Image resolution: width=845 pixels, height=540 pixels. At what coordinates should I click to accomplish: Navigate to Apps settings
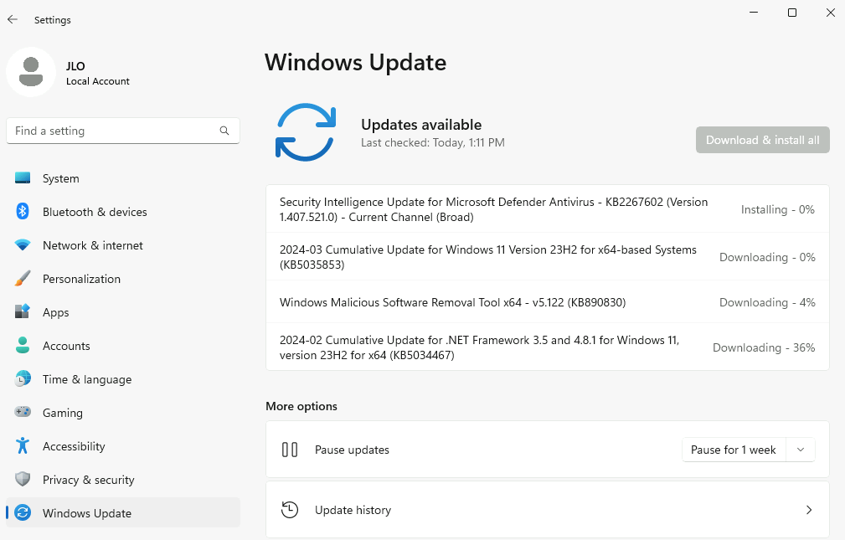(x=123, y=312)
